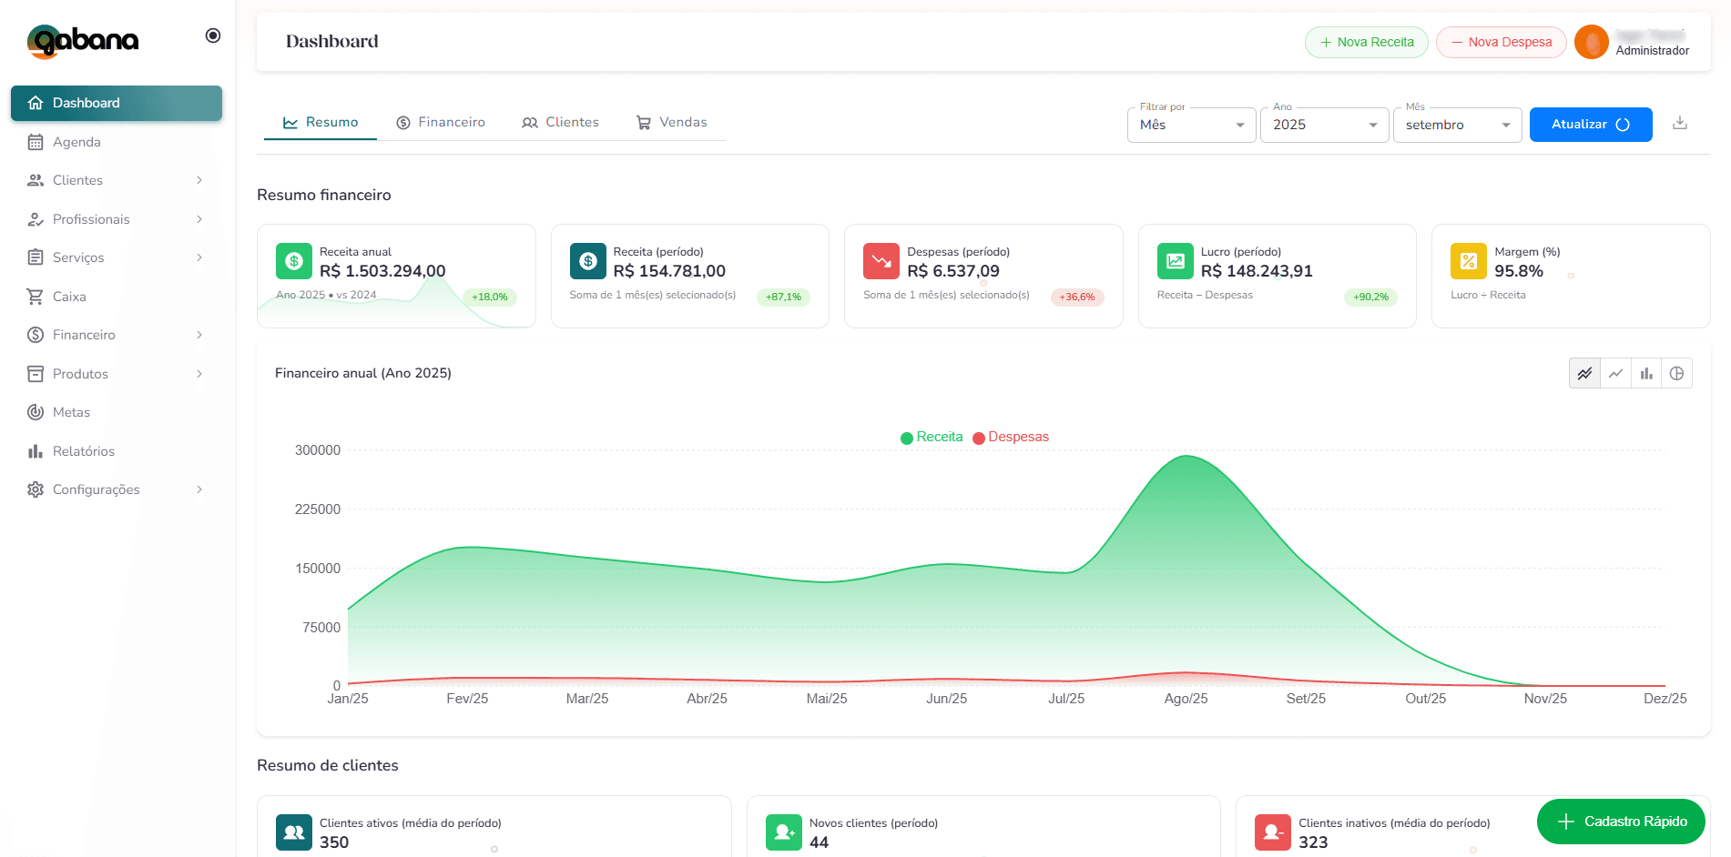Viewport: 1731px width, 857px height.
Task: Open Relatórios from the sidebar
Action: [x=81, y=450]
